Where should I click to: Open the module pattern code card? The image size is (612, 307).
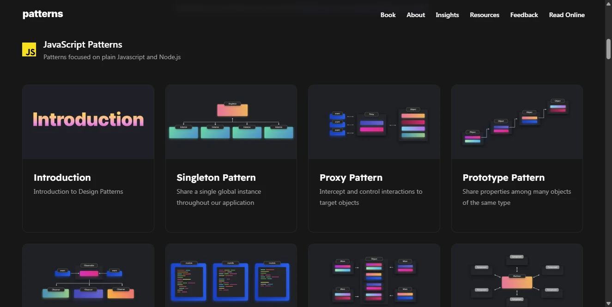[231, 276]
